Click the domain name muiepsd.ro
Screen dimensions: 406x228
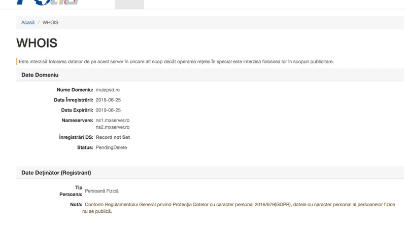(x=108, y=90)
